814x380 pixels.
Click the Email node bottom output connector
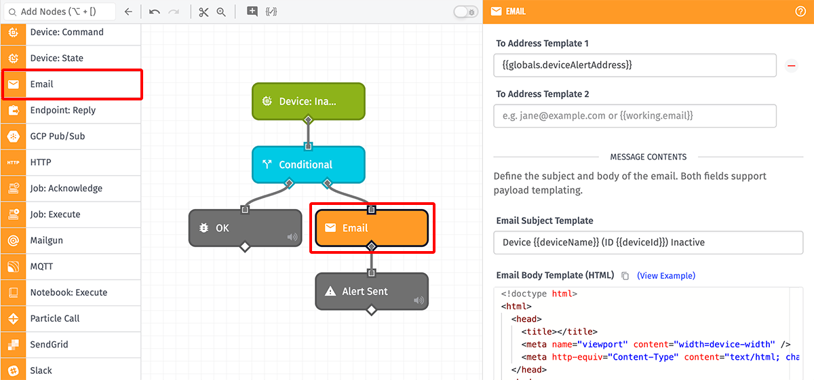point(371,246)
